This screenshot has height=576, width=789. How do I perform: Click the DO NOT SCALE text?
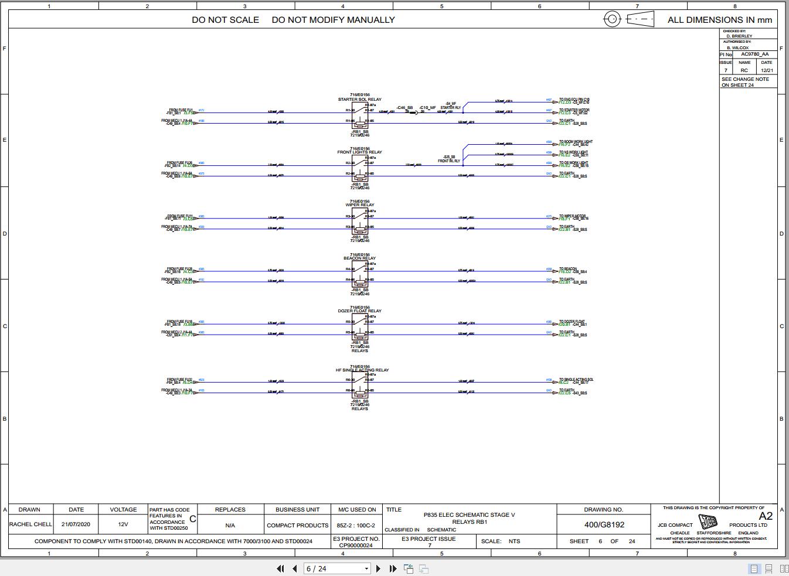point(226,20)
